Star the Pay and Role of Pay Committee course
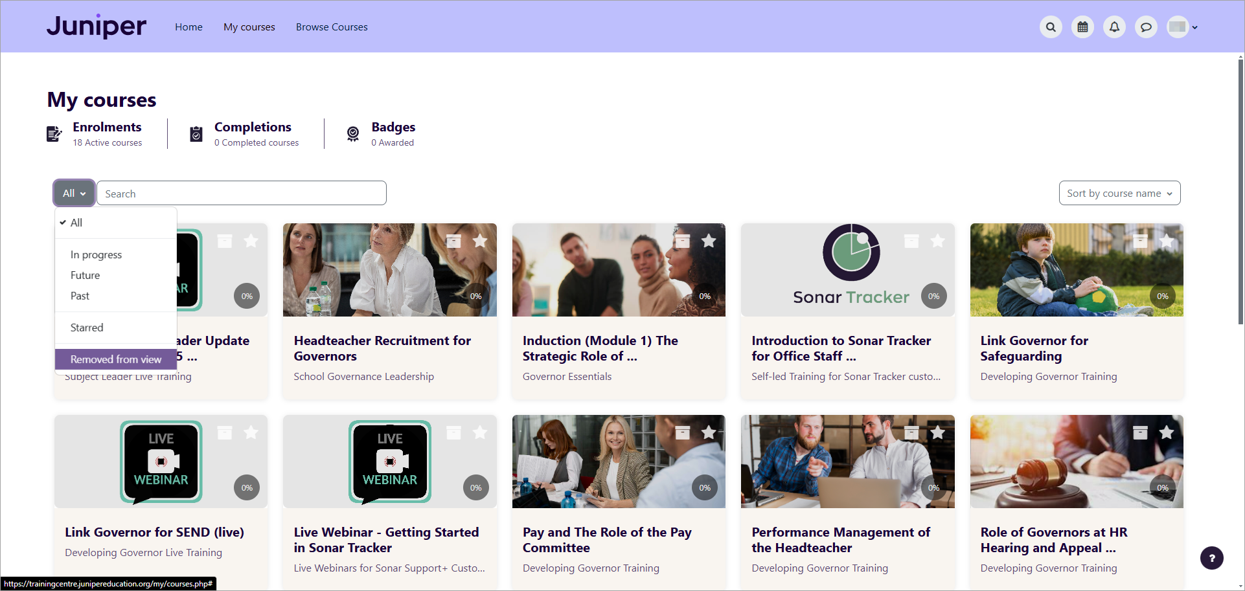 [709, 432]
